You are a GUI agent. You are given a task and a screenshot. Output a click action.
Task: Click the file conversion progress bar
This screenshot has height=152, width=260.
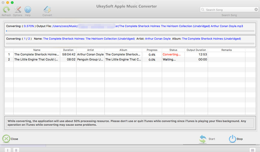(130, 31)
